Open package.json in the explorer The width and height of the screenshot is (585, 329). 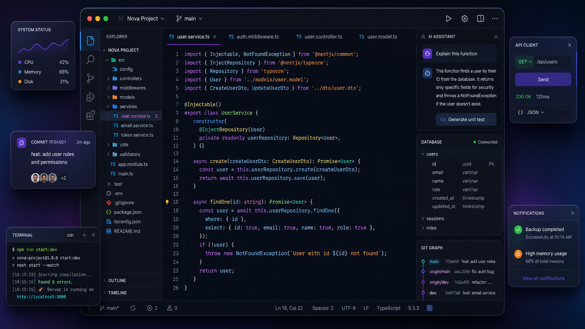click(124, 212)
